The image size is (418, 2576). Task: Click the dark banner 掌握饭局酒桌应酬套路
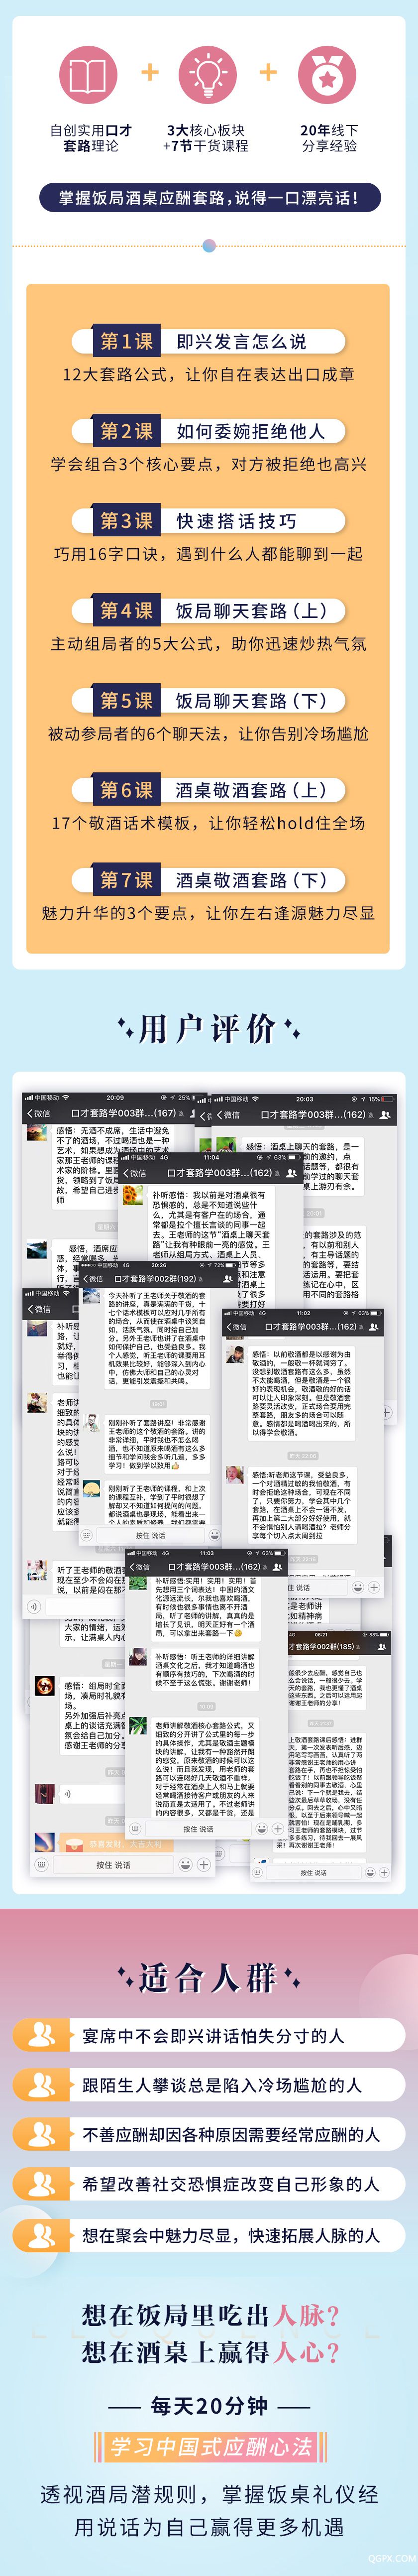click(209, 197)
